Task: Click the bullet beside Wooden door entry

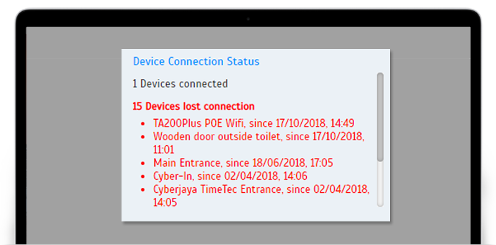Action: [x=143, y=137]
